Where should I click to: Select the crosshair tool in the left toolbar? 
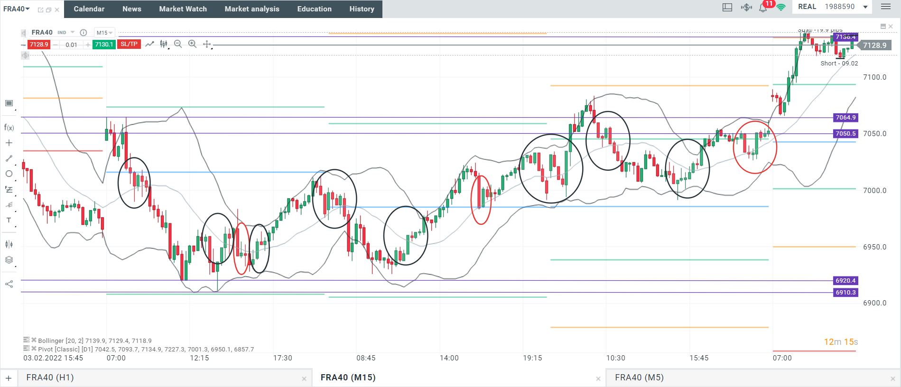coord(9,143)
